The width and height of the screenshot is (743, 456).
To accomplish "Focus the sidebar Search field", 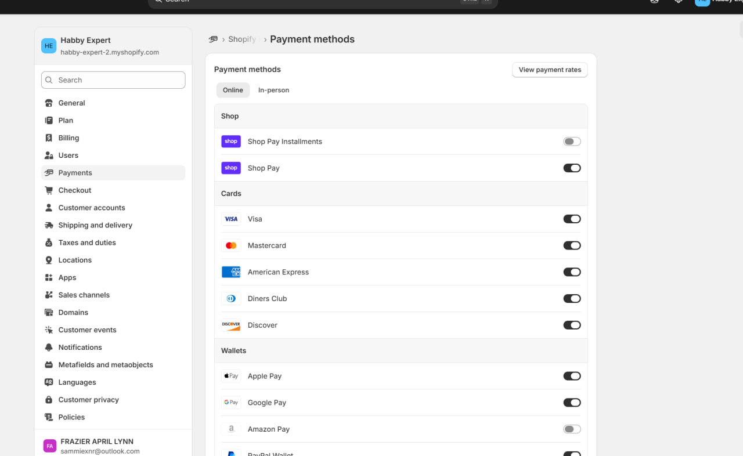I will pos(113,80).
